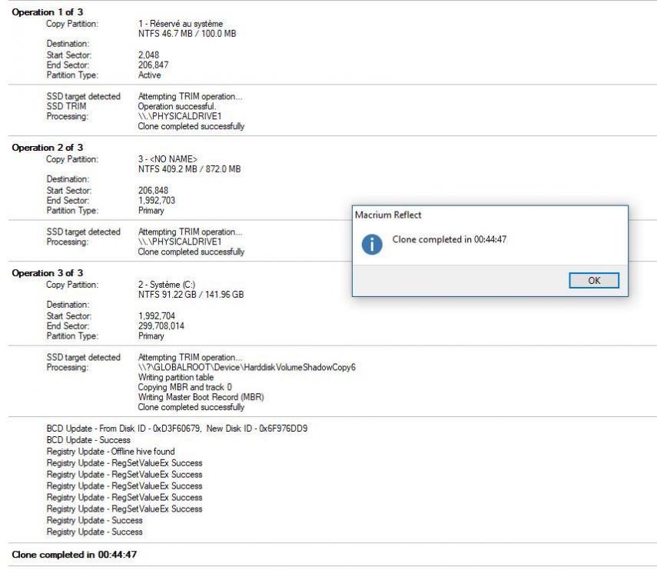Click 'Writing Master Boot Record (MBR)' line

[201, 397]
